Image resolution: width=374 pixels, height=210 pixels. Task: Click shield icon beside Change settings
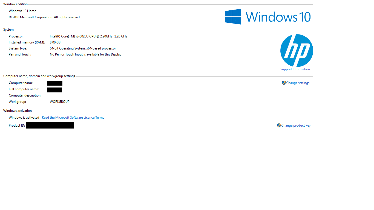pos(284,83)
